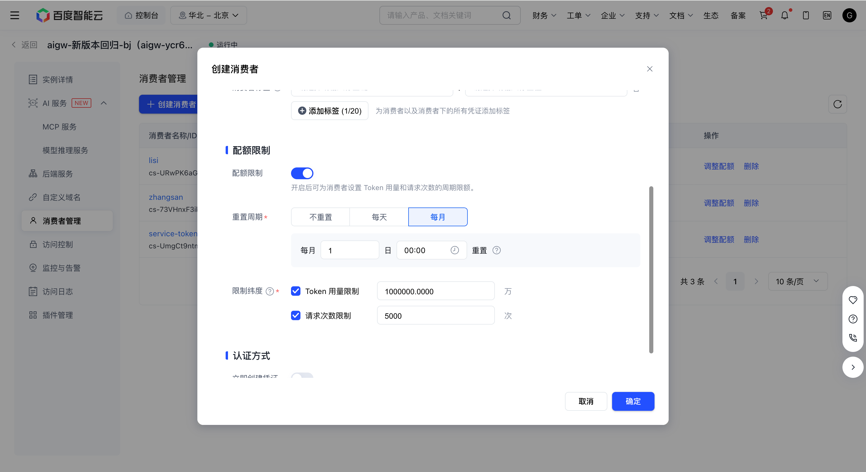Viewport: 866px width, 472px height.
Task: Open 后端服务 in the sidebar
Action: point(67,174)
